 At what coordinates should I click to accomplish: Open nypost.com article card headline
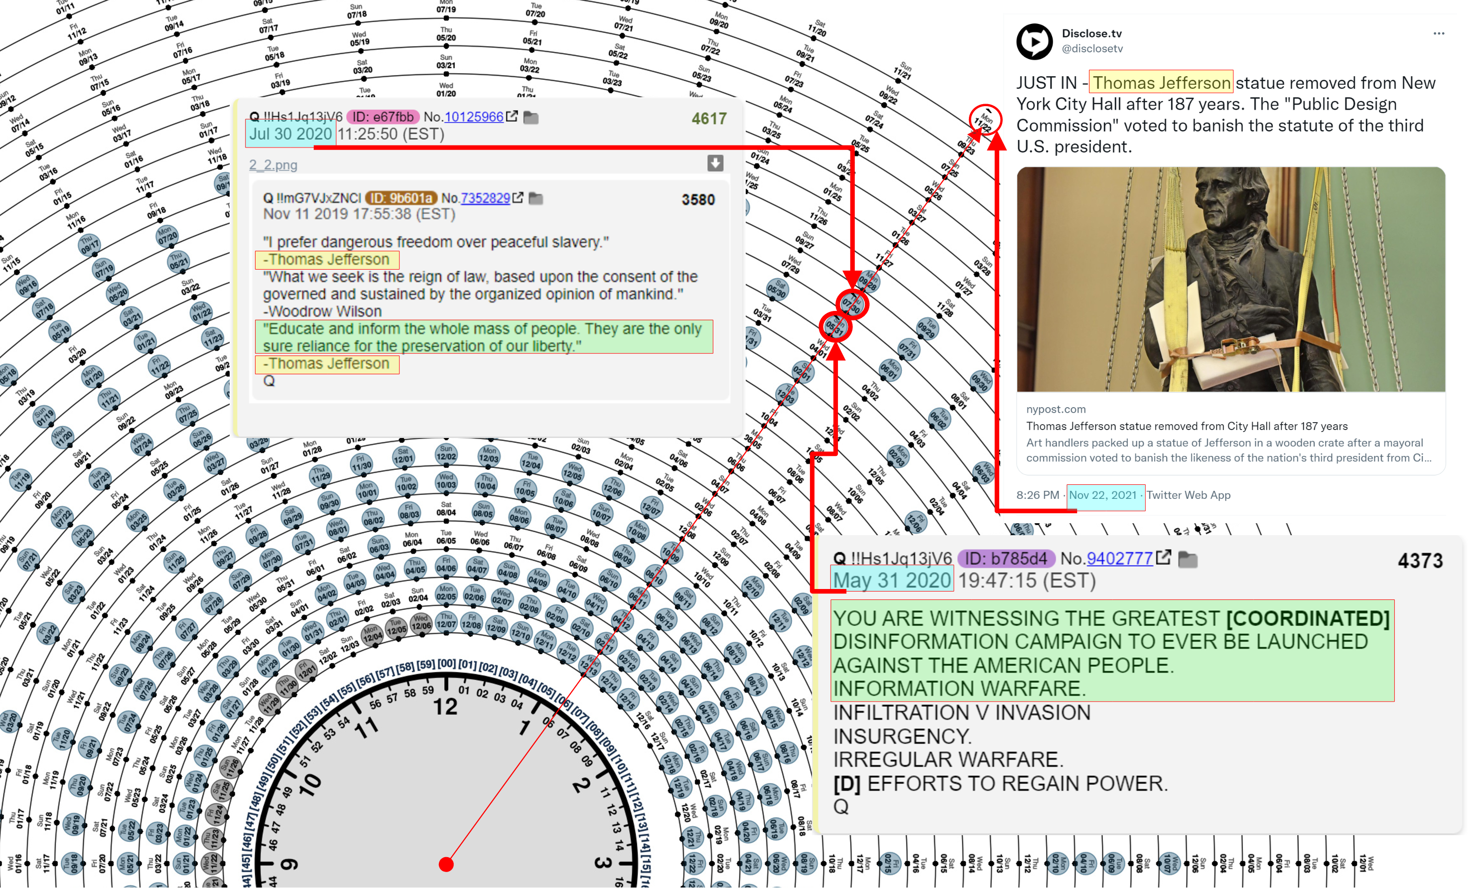coord(1187,426)
